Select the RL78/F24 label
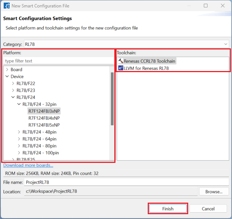 click(x=26, y=97)
